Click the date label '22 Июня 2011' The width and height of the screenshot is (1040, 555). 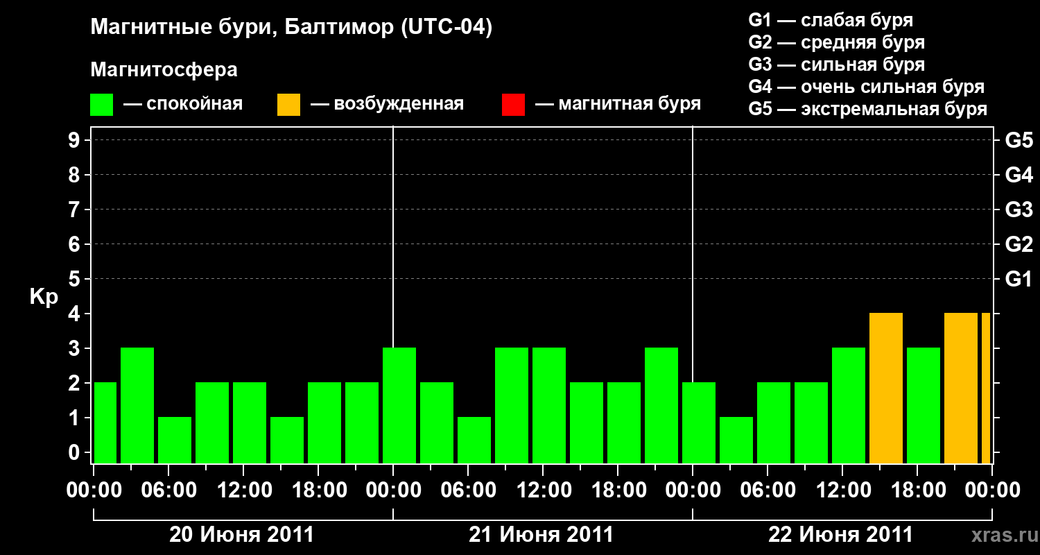point(841,535)
